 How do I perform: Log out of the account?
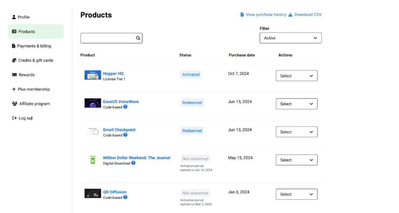(26, 118)
